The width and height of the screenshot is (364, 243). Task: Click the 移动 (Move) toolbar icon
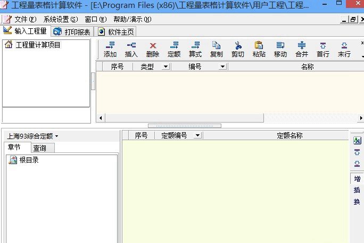280,50
